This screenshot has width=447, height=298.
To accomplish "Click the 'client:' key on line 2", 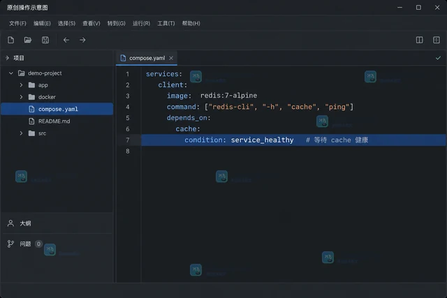I will (173, 85).
